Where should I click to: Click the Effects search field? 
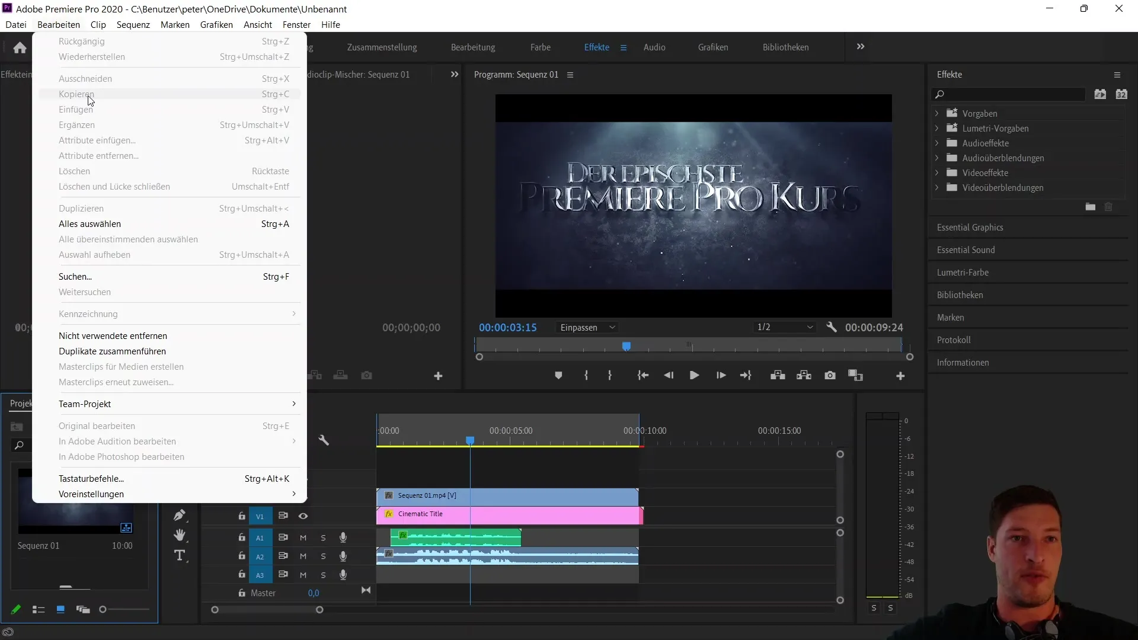(1009, 94)
